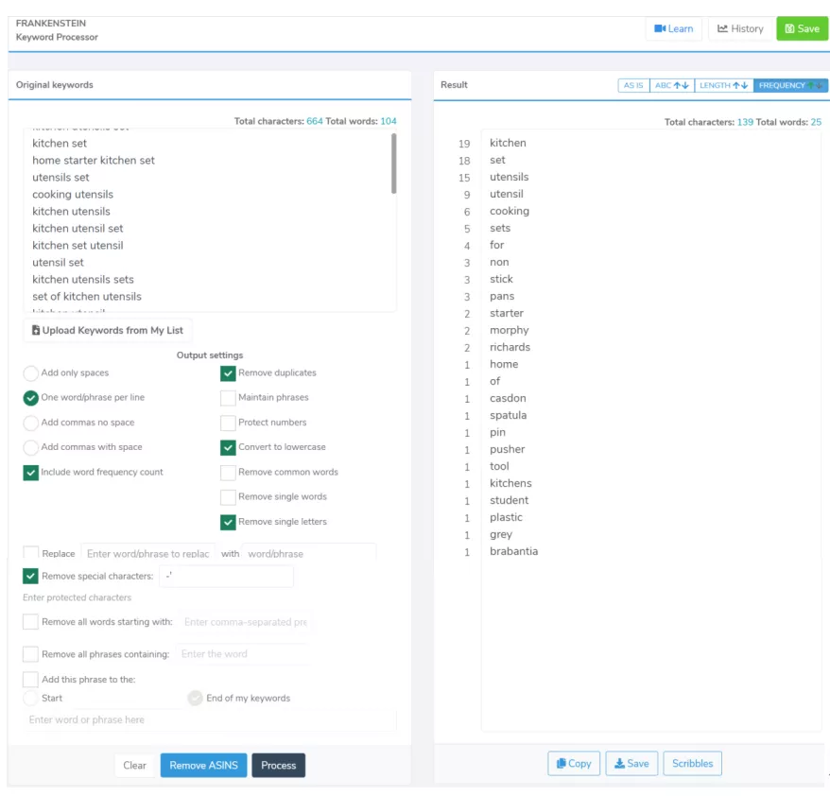Click the special characters input field
830x796 pixels.
pos(227,576)
